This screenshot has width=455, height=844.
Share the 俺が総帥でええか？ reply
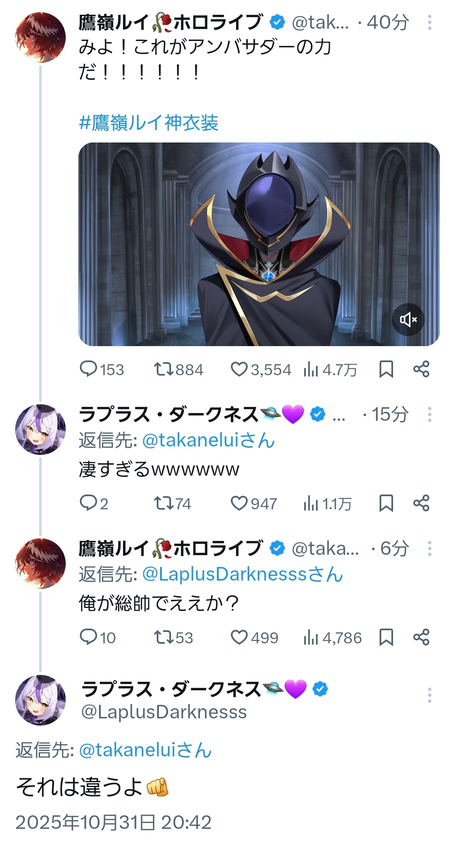(x=421, y=637)
